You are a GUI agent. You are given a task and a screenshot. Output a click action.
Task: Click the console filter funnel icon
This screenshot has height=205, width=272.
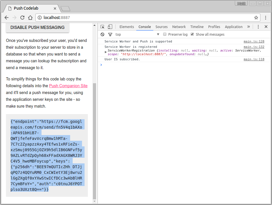(110, 34)
